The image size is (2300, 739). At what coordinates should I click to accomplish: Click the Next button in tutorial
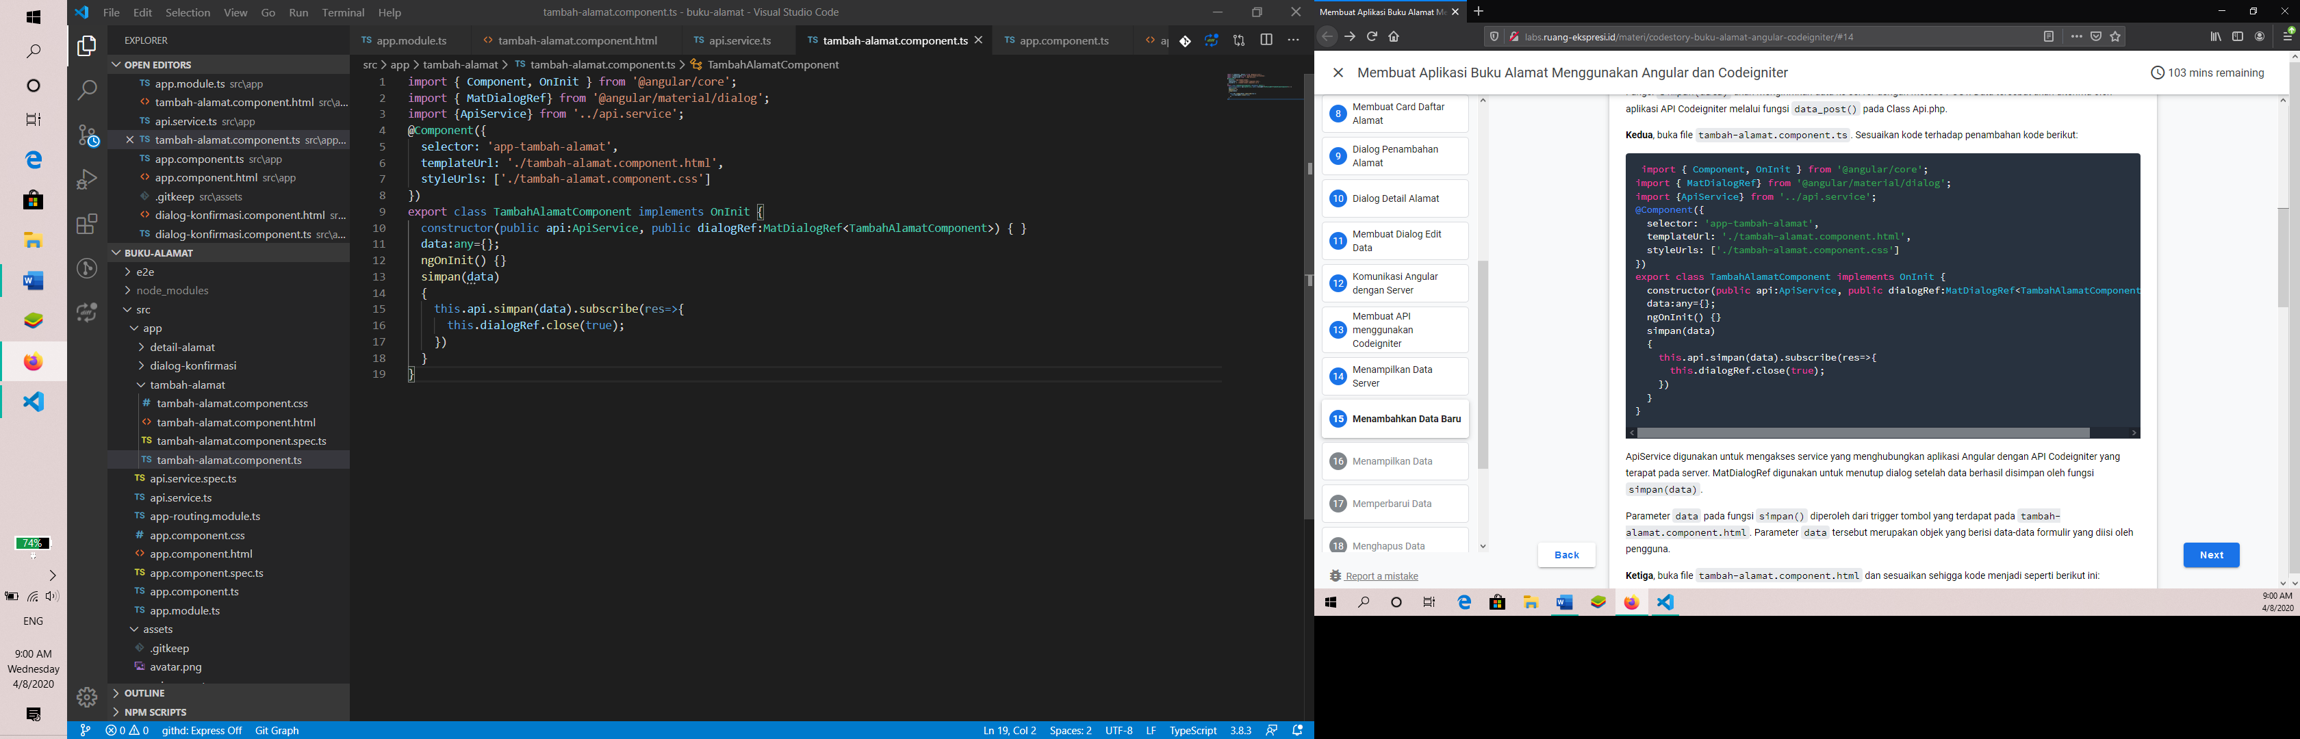click(x=2211, y=555)
